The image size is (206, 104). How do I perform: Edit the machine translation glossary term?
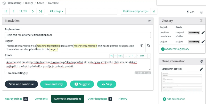coord(203,33)
